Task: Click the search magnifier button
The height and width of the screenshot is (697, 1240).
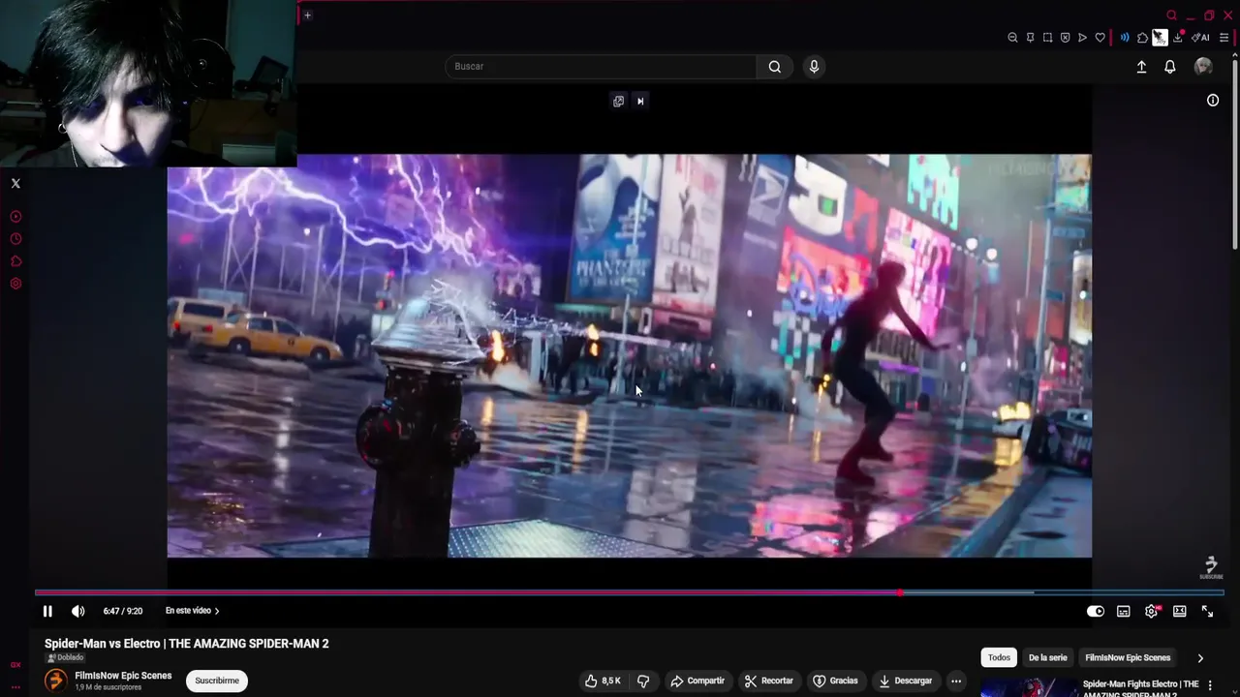Action: pyautogui.click(x=775, y=66)
